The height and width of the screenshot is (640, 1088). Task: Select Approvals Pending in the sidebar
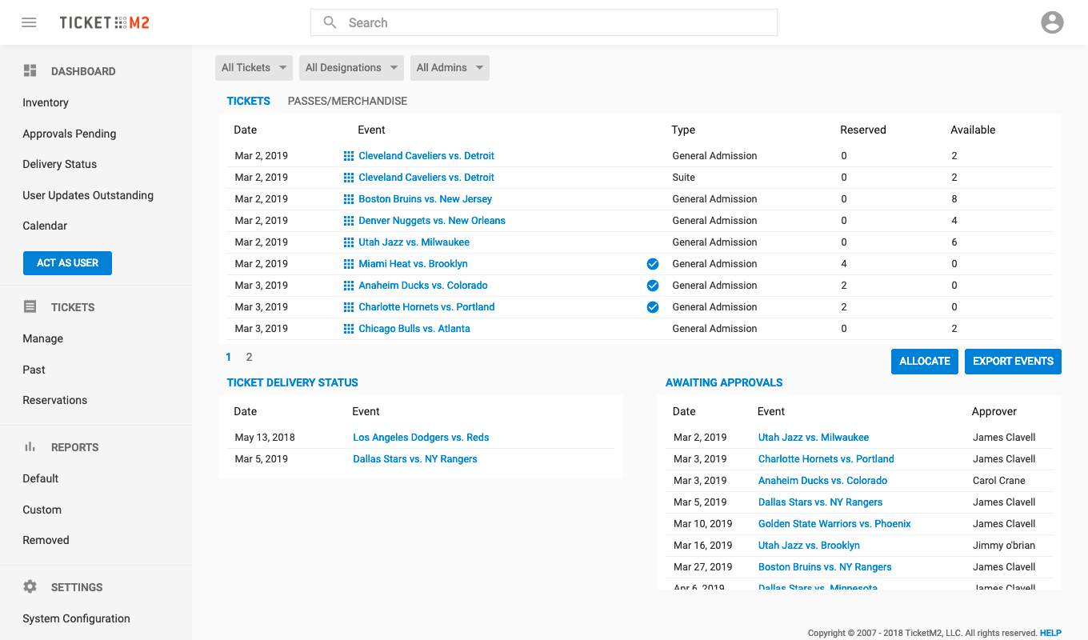tap(70, 134)
